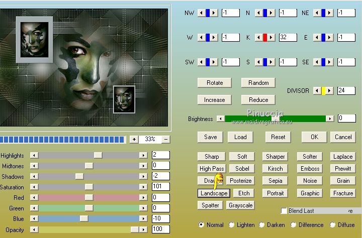Decrease the NW matrix value arrow
Screen dimensions: 362x238
click(x=201, y=13)
